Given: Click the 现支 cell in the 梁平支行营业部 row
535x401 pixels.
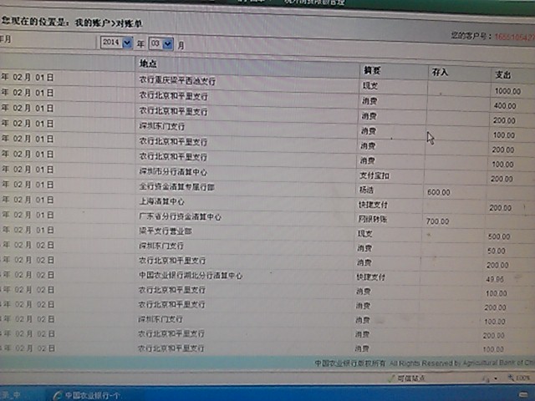Looking at the screenshot, I should 364,234.
